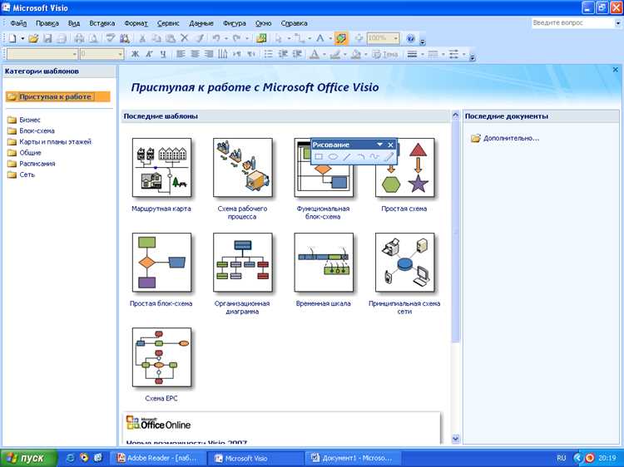
Task: Click the Cut scissors icon
Action: tap(141, 38)
